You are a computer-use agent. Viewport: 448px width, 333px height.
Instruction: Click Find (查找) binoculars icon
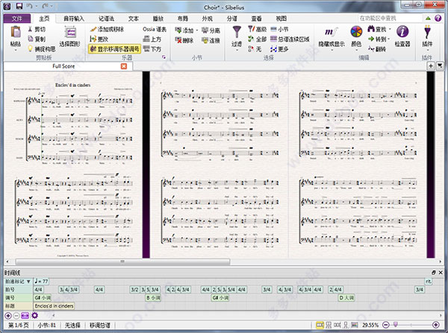point(371,29)
